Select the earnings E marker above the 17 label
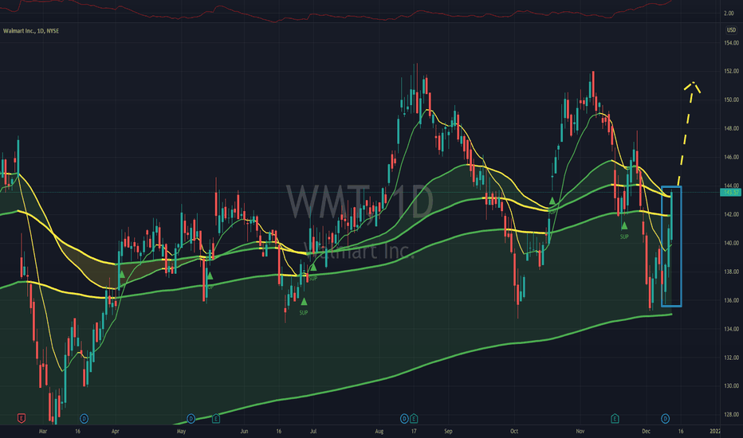 tap(414, 419)
